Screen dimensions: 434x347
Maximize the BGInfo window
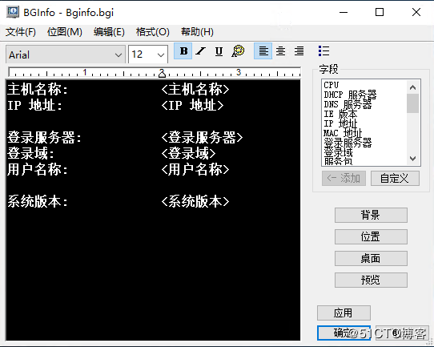(380, 12)
